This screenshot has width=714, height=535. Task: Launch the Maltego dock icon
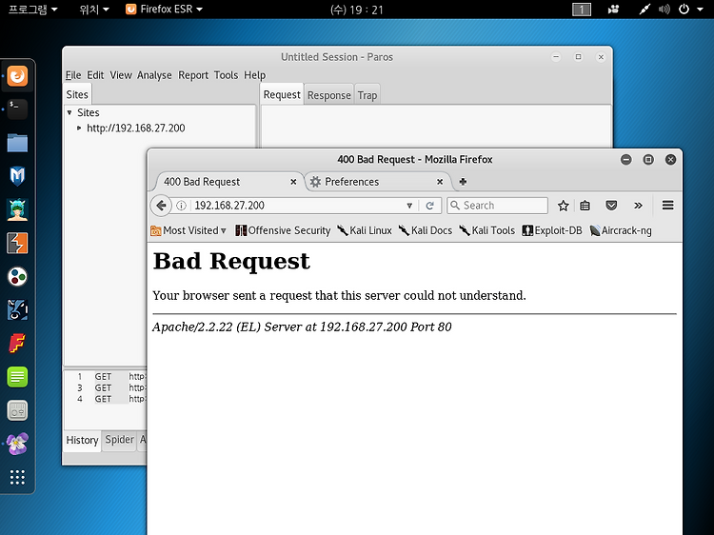point(17,310)
